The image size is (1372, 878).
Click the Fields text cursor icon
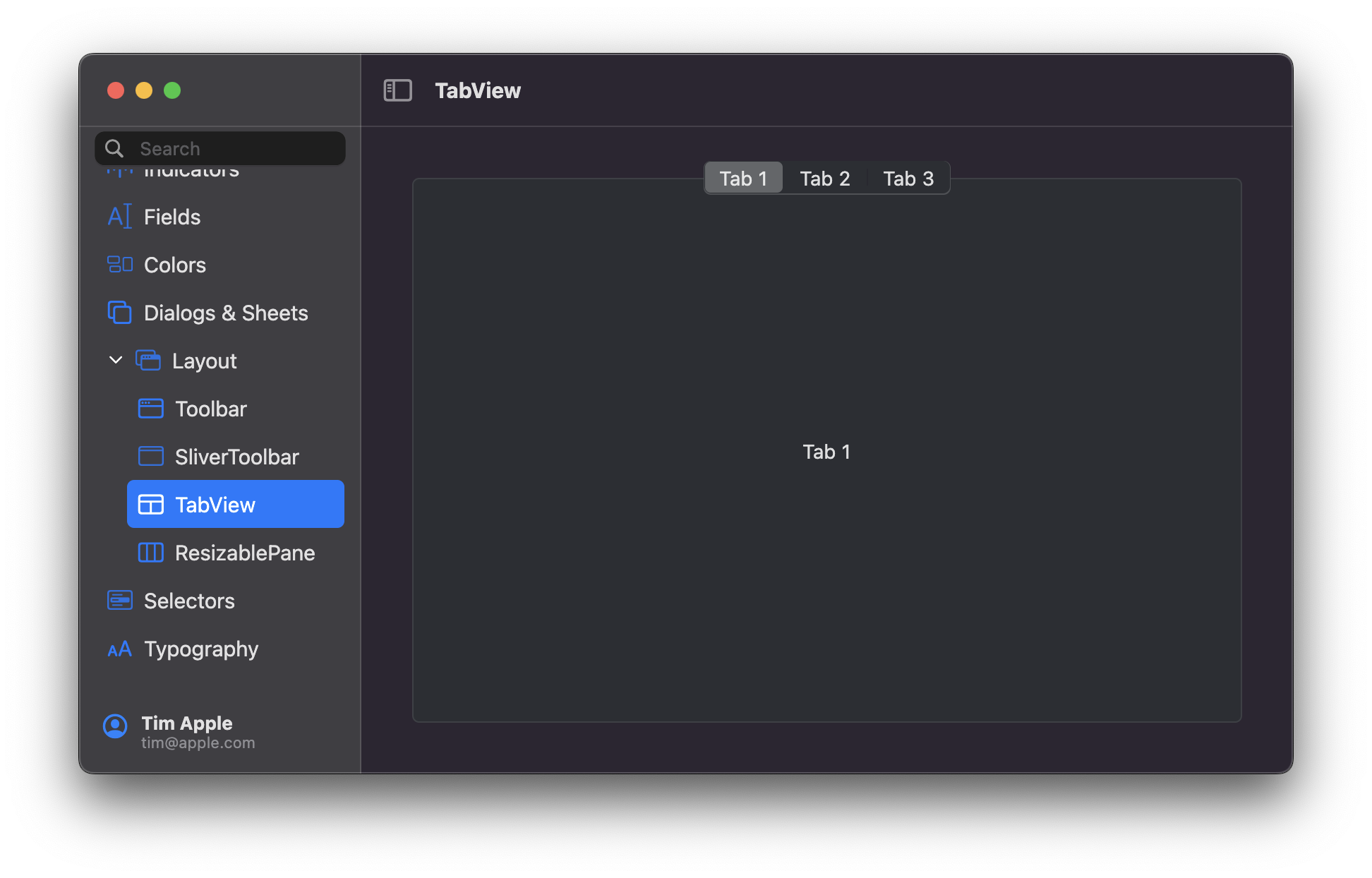119,217
